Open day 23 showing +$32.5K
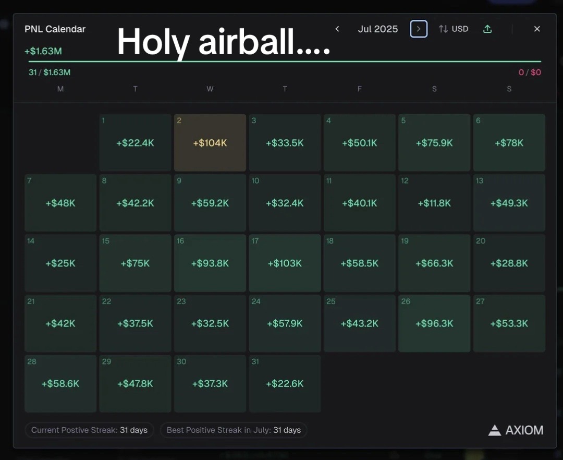 [210, 323]
